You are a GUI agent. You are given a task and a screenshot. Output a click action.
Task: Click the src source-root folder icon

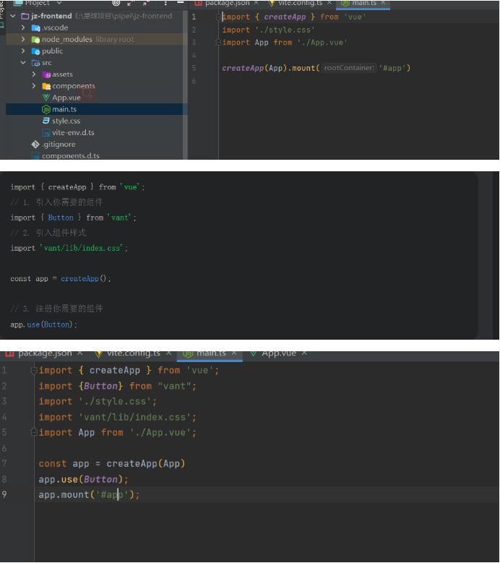[35, 63]
